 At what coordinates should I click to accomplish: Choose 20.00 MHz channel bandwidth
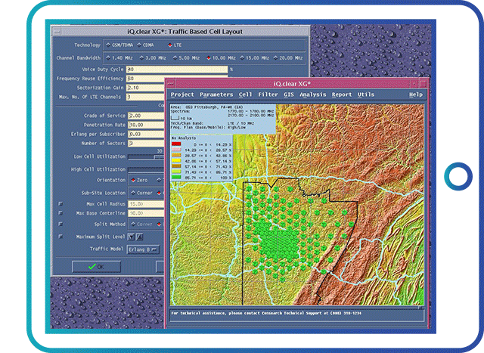click(x=275, y=57)
